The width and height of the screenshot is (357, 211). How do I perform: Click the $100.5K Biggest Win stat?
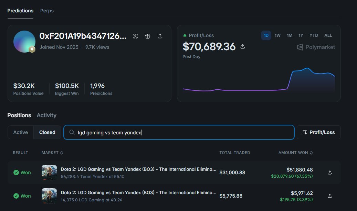(67, 89)
